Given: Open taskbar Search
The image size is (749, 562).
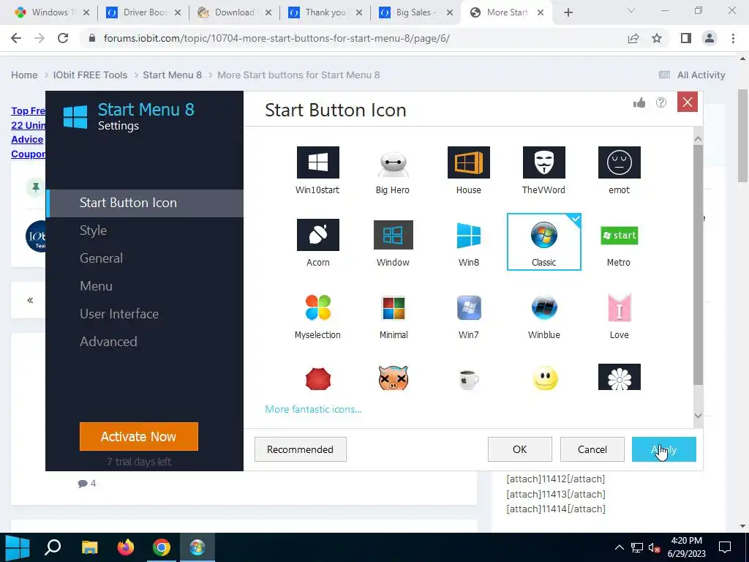Looking at the screenshot, I should [x=53, y=547].
